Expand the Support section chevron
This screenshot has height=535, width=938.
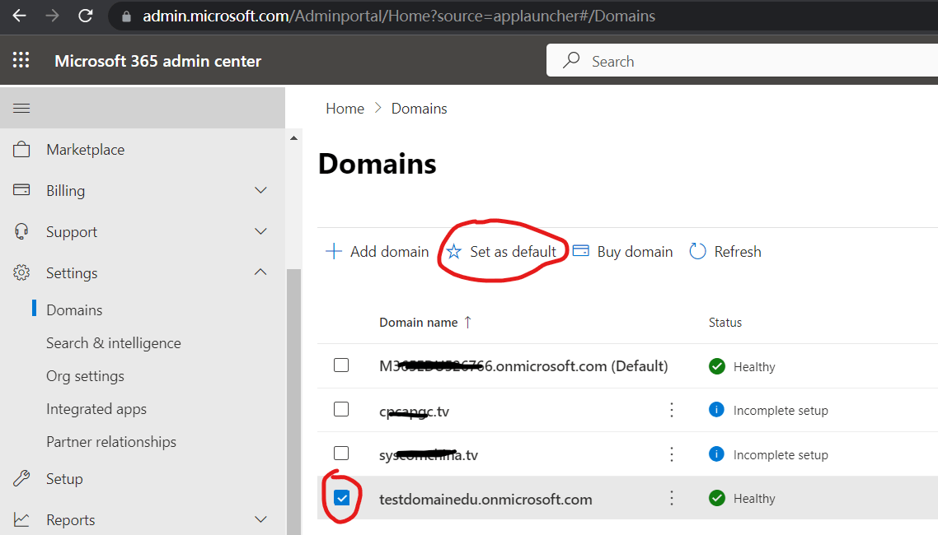point(260,231)
